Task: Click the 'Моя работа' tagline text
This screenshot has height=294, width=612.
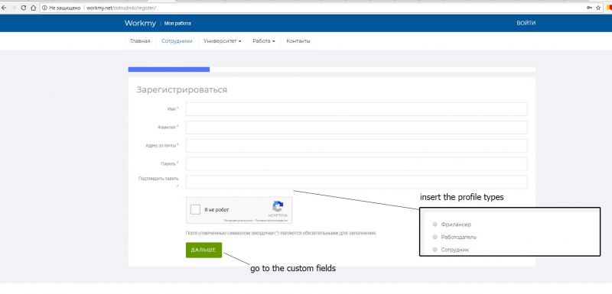Action: (177, 24)
